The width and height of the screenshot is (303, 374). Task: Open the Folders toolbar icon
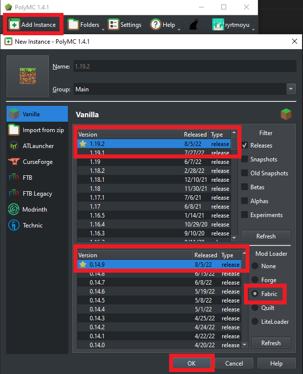click(x=73, y=24)
